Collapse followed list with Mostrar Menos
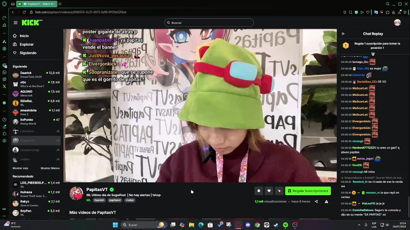Screen dimensions: 410x230 (x=50, y=168)
